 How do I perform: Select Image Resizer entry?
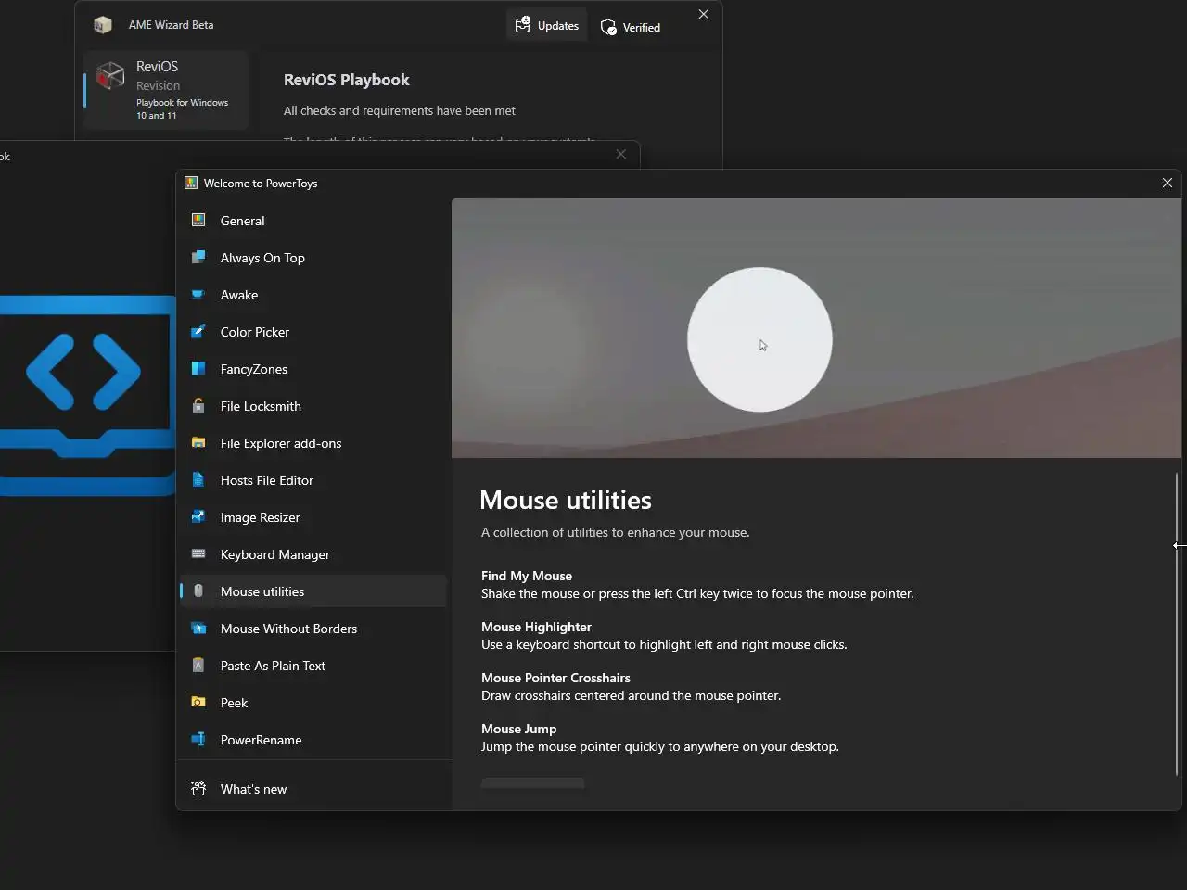(x=313, y=517)
